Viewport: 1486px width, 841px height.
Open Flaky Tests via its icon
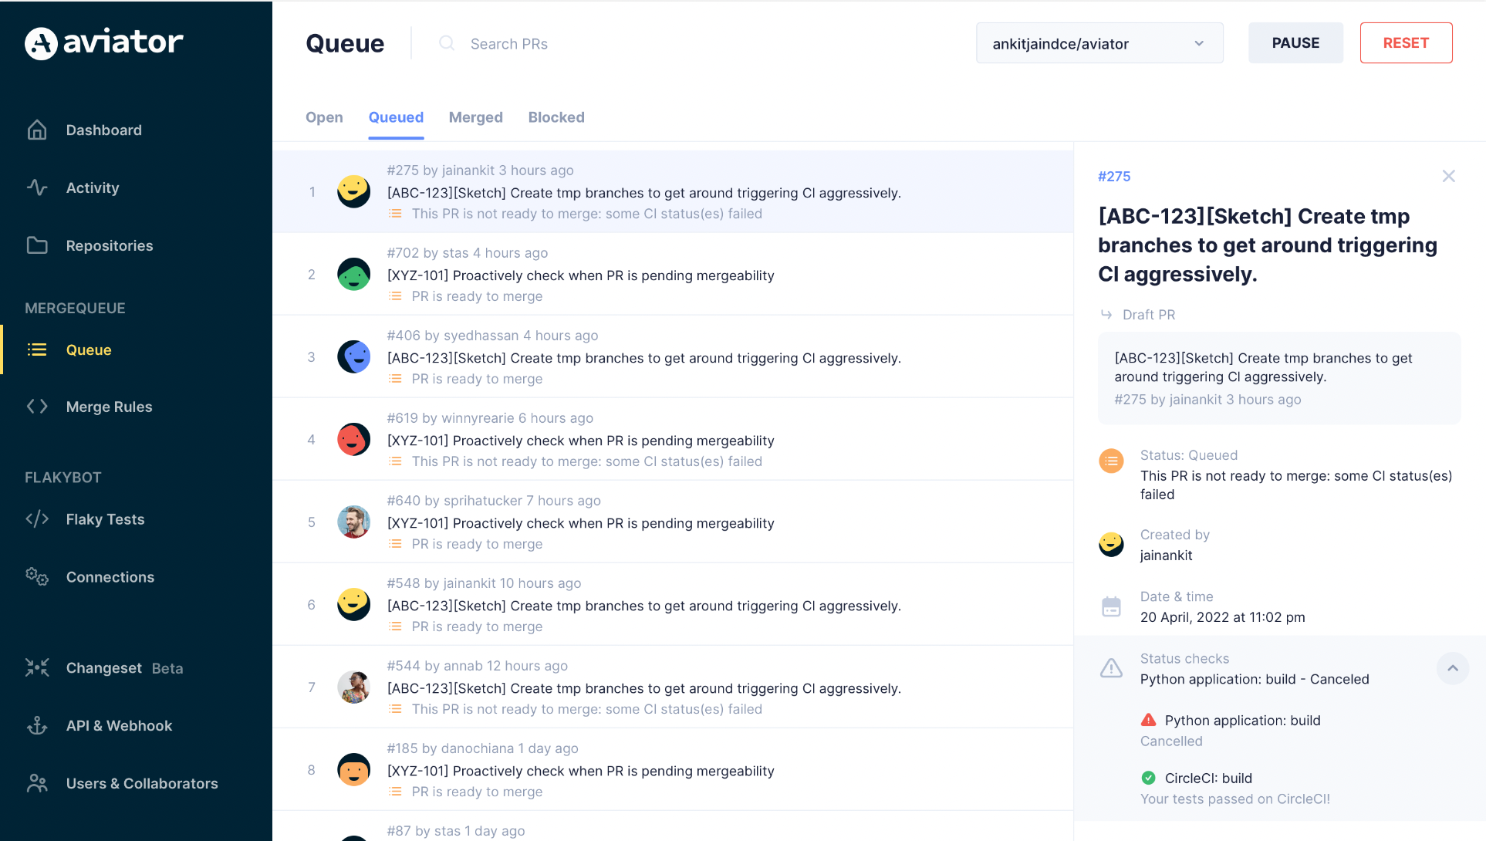click(x=37, y=519)
